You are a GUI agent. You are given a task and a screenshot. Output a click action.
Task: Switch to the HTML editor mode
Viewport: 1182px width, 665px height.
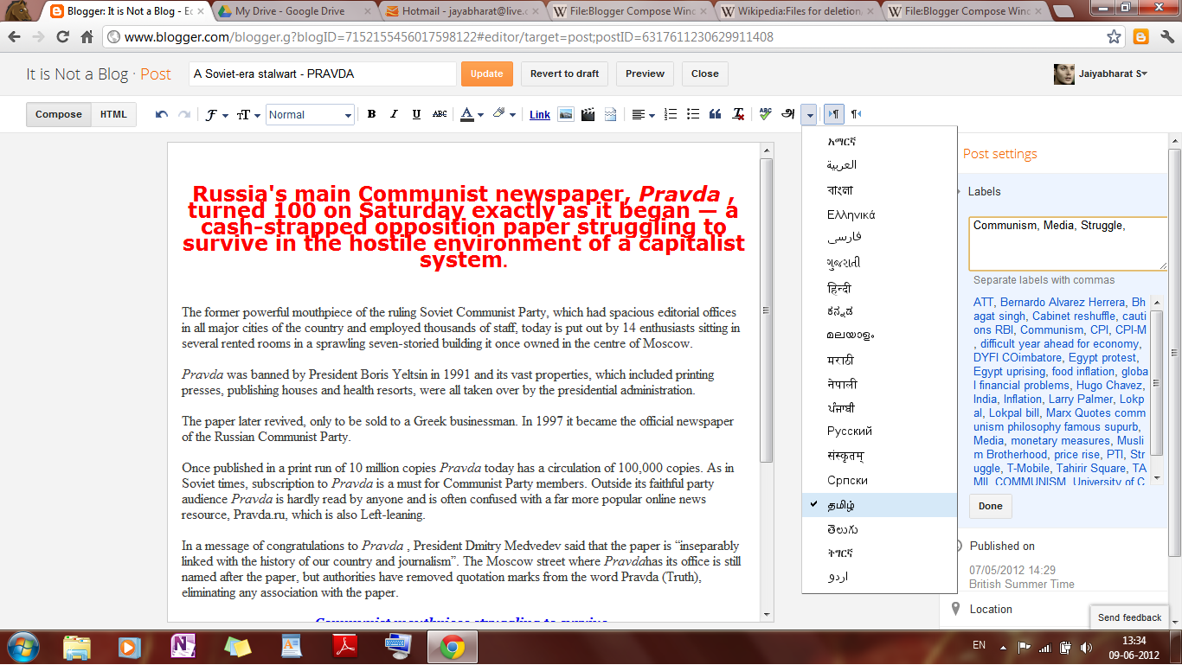point(113,114)
